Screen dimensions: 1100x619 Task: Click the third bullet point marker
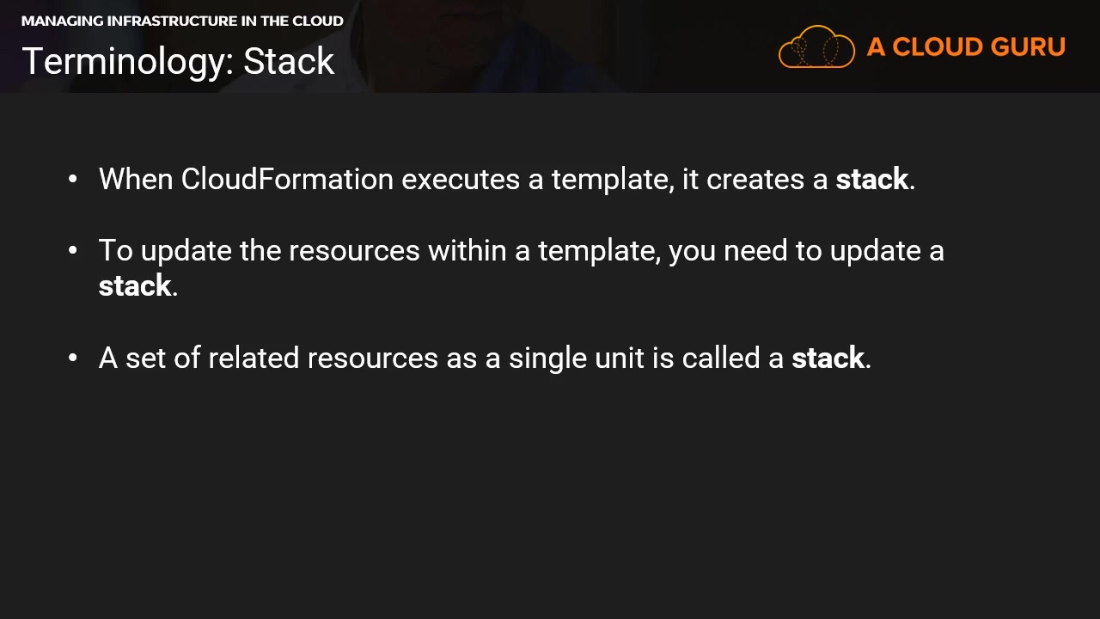73,358
